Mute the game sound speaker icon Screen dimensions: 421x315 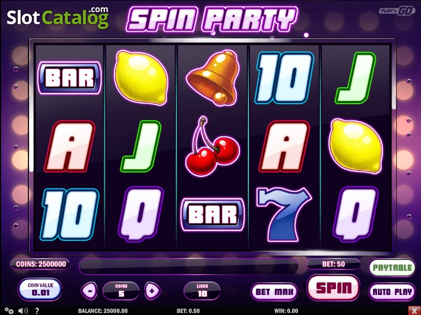23,311
